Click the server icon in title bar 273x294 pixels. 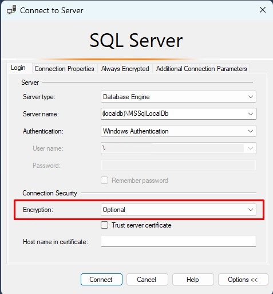point(11,10)
